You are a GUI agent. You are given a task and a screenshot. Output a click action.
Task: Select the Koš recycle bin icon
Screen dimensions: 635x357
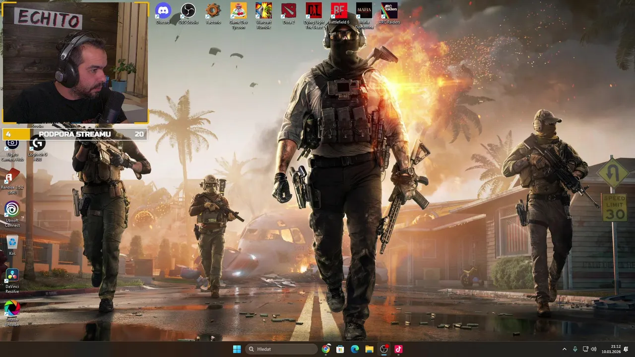click(x=12, y=245)
